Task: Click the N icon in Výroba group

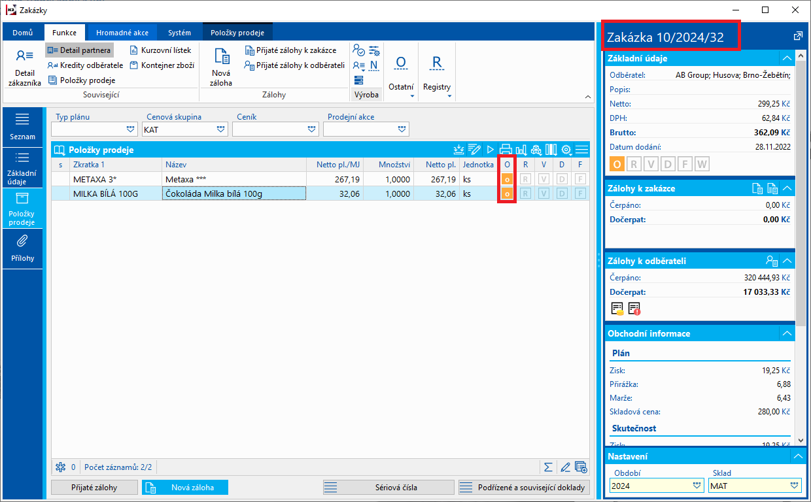Action: [x=374, y=65]
